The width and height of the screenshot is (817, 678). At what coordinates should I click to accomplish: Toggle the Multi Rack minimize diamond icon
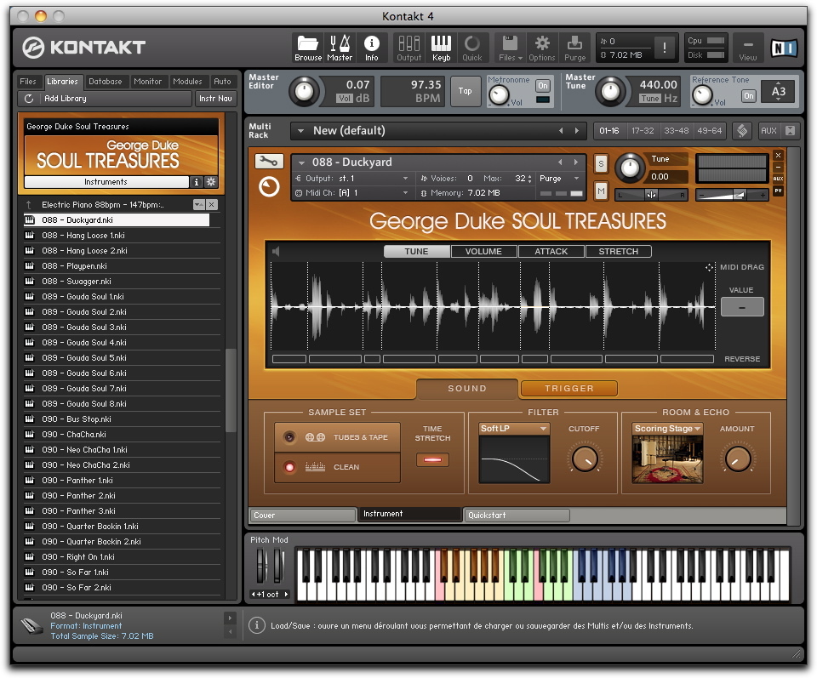[742, 131]
